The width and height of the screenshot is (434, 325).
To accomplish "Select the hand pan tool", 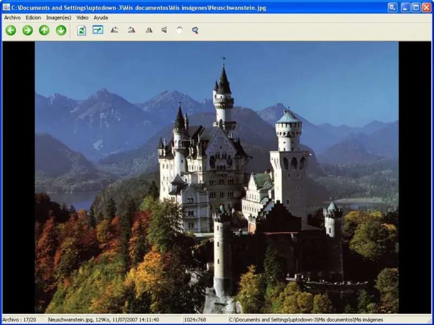I will pos(180,30).
